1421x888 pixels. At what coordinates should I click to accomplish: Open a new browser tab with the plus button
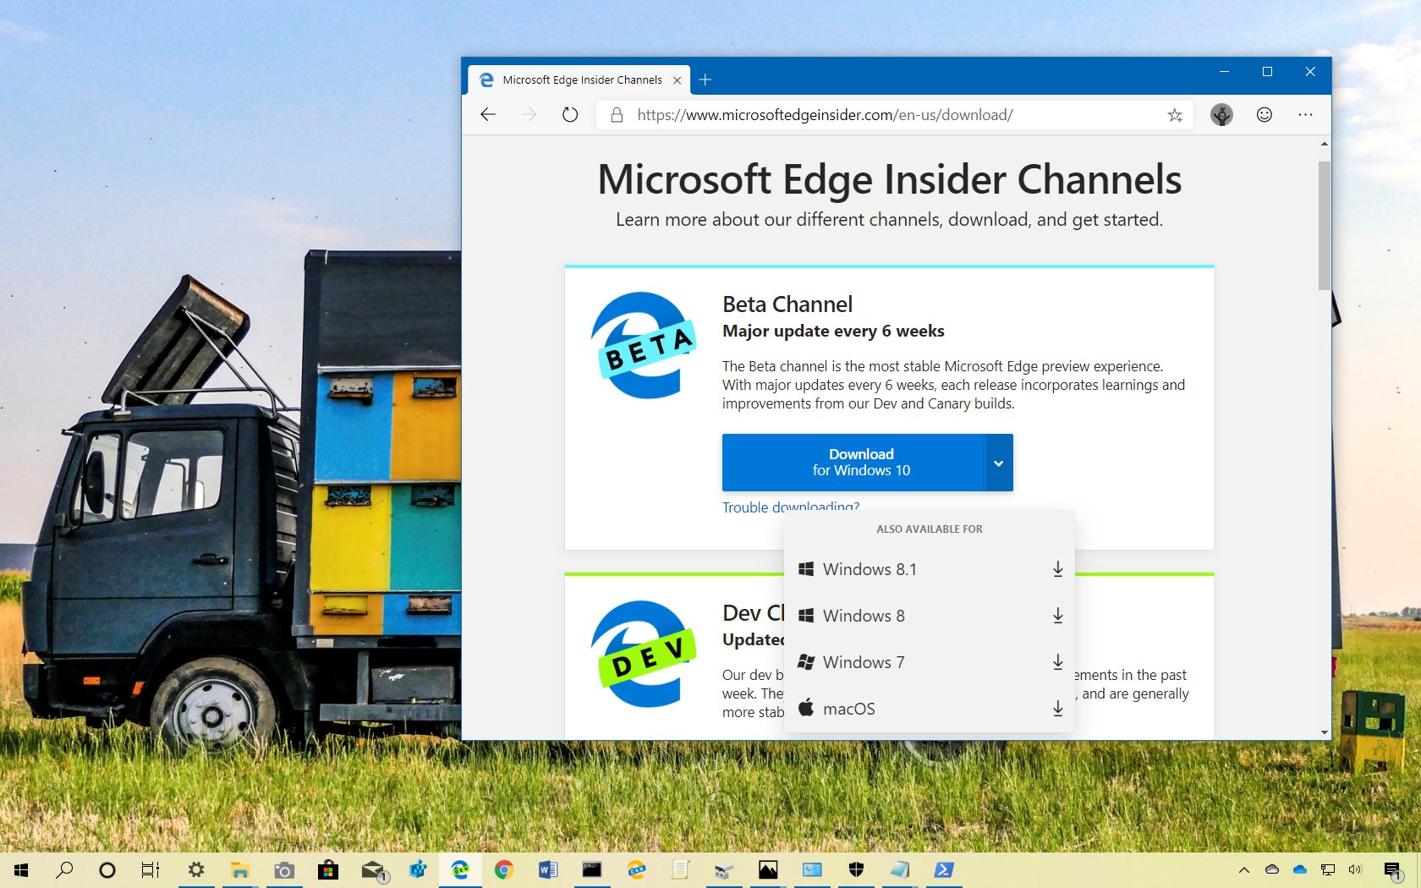[705, 79]
